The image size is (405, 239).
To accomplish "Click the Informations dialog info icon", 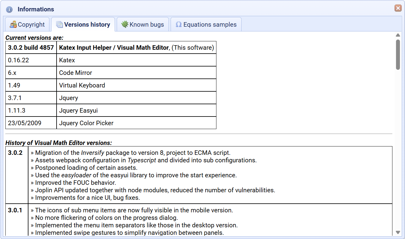I will pyautogui.click(x=9, y=10).
